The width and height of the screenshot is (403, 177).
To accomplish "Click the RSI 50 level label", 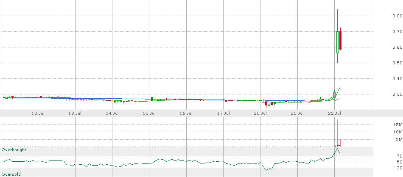I will (399, 162).
